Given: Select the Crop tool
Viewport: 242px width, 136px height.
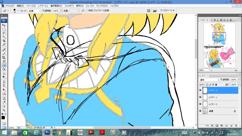Looking at the screenshot, I should [4, 41].
